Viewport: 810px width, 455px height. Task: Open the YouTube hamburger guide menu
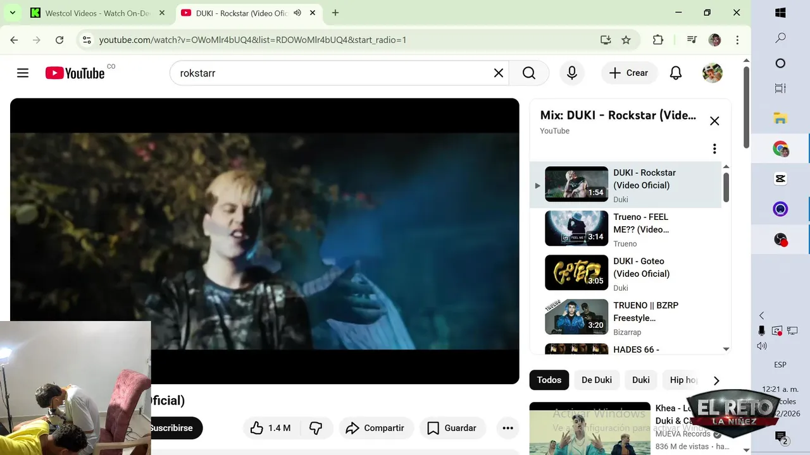(x=23, y=73)
